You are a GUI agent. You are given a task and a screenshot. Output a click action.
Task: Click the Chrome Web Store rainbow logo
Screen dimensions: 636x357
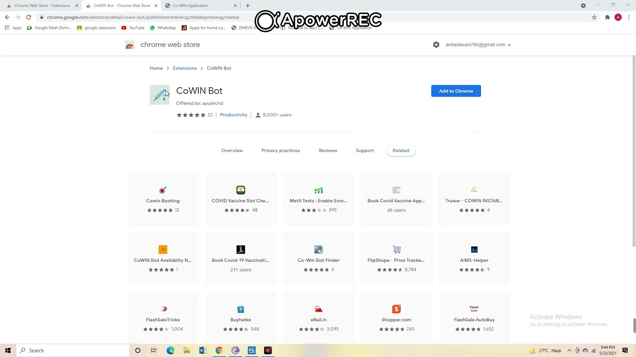(130, 45)
